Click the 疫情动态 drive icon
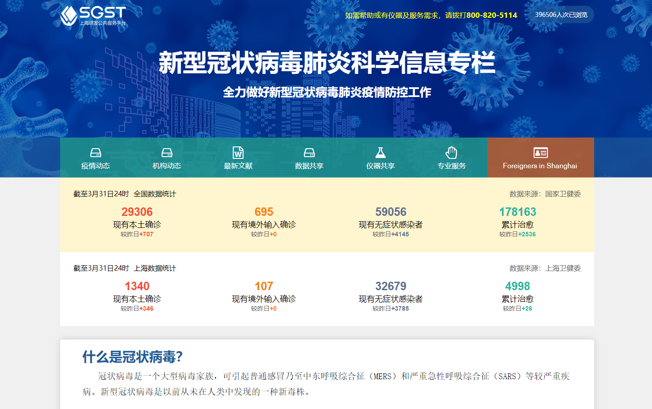652x409 pixels. click(x=96, y=153)
